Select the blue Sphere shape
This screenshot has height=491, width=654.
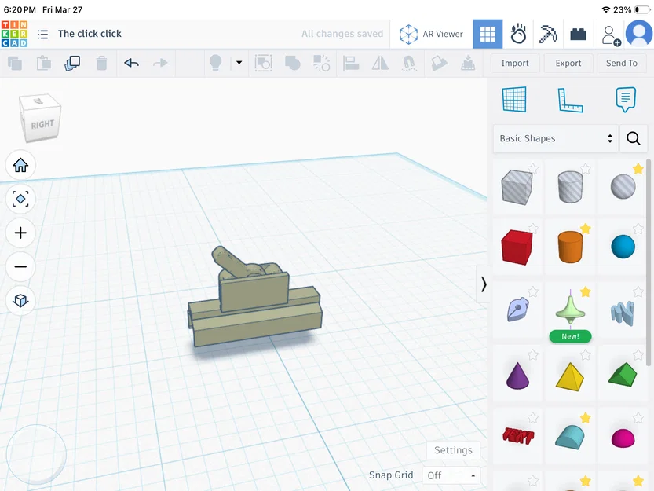623,247
